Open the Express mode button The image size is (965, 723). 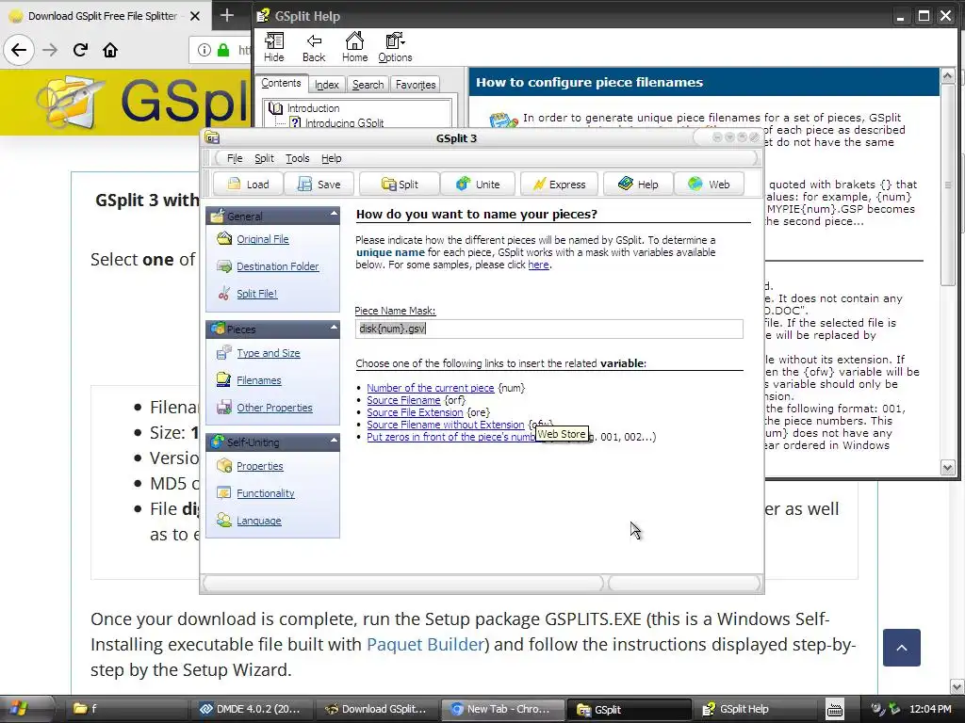click(x=560, y=184)
